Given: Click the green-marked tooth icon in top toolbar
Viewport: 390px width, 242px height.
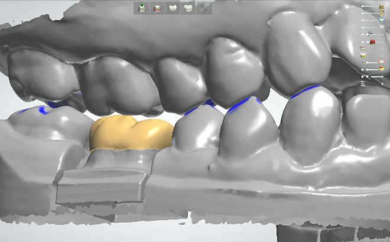Looking at the screenshot, I should click(142, 8).
